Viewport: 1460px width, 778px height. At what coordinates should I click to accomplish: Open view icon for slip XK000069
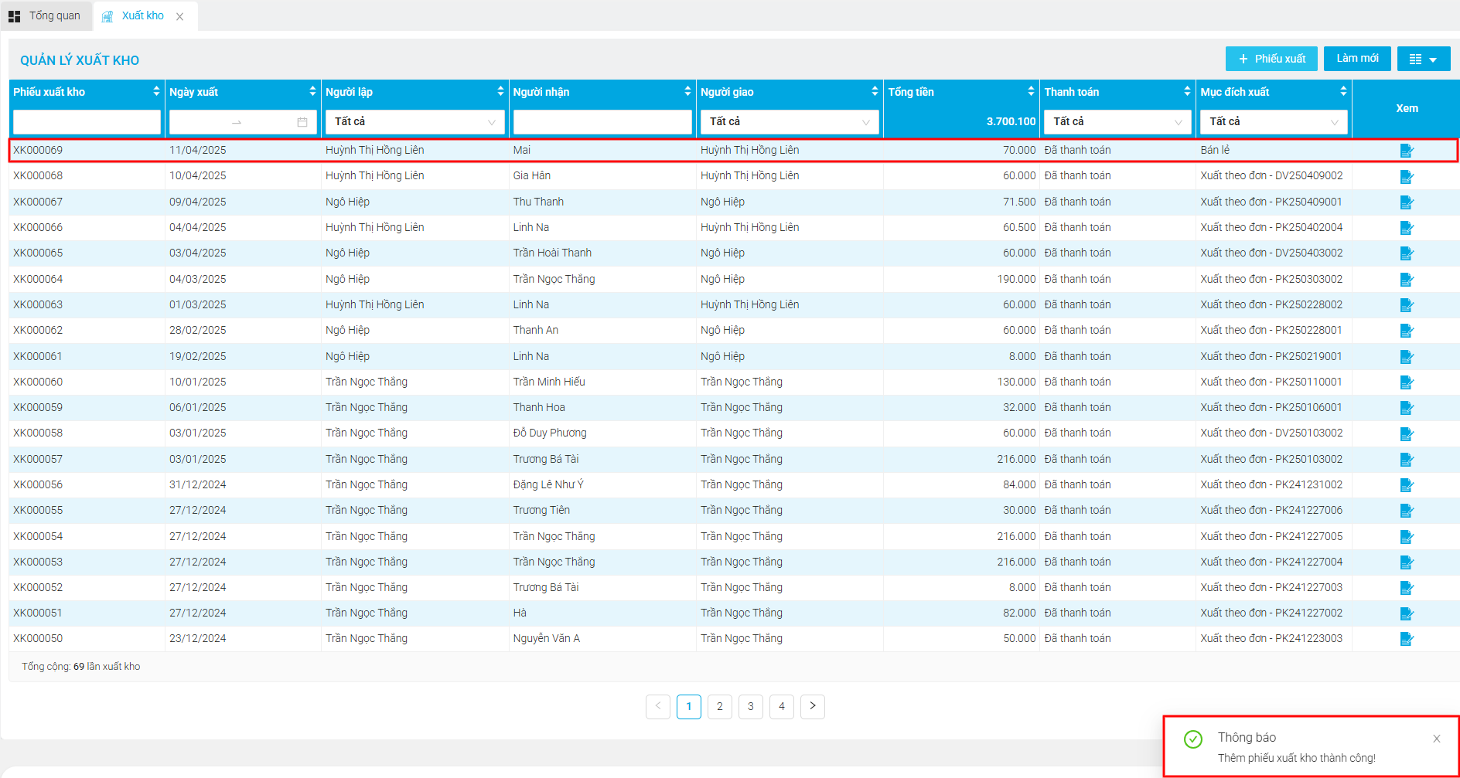tap(1407, 151)
